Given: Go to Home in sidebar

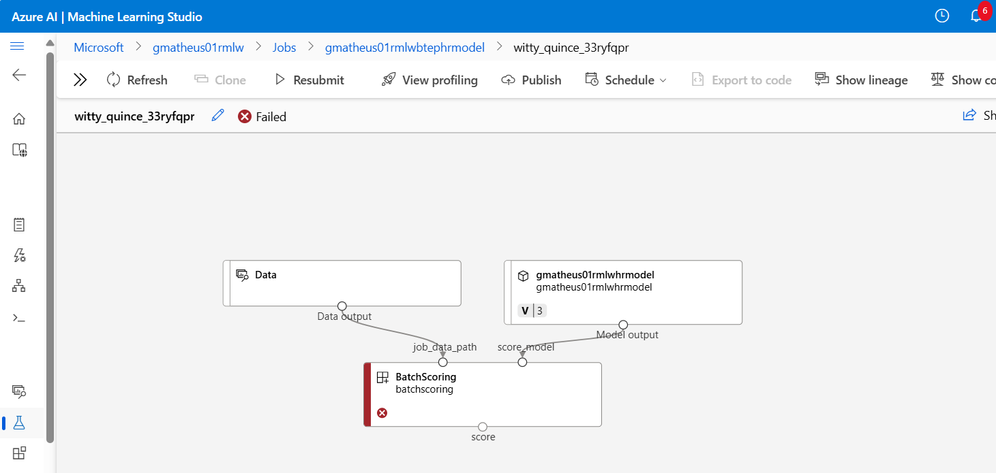Looking at the screenshot, I should click(x=19, y=119).
